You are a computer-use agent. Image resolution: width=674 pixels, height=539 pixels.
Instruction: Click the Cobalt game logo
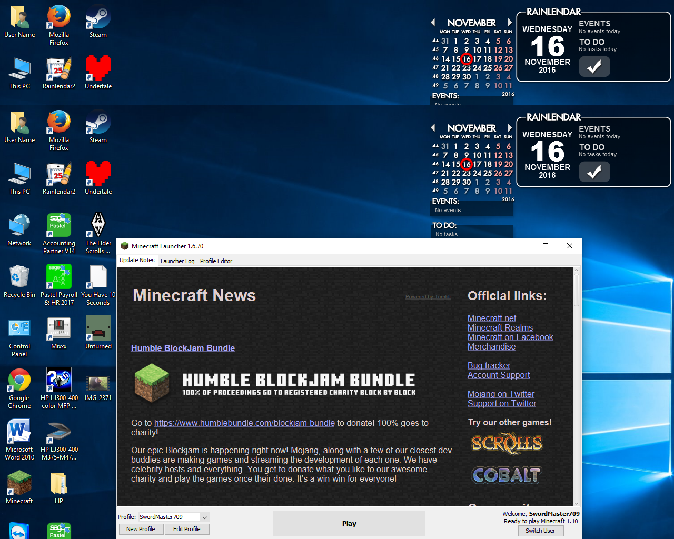507,475
